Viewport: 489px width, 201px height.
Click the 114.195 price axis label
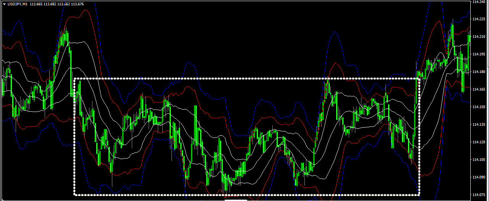pyautogui.click(x=479, y=54)
